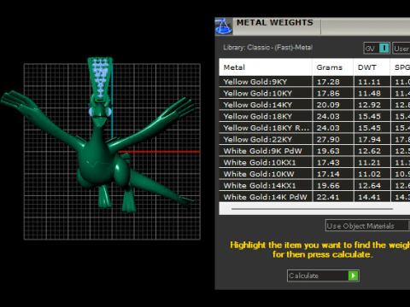Open the Use Object Materials dropdown
This screenshot has height=307, width=410.
pyautogui.click(x=367, y=226)
